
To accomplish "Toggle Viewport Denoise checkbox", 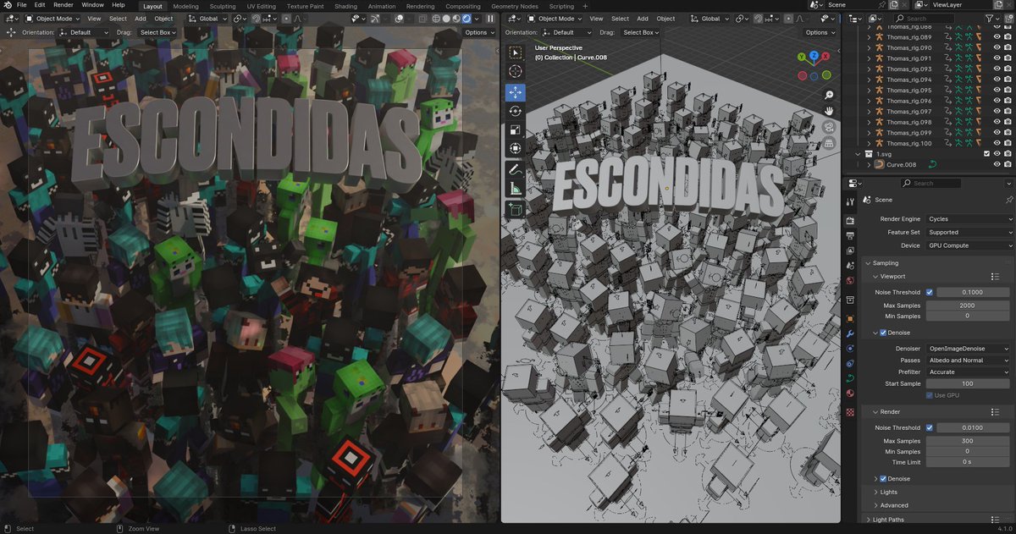I will [x=883, y=333].
